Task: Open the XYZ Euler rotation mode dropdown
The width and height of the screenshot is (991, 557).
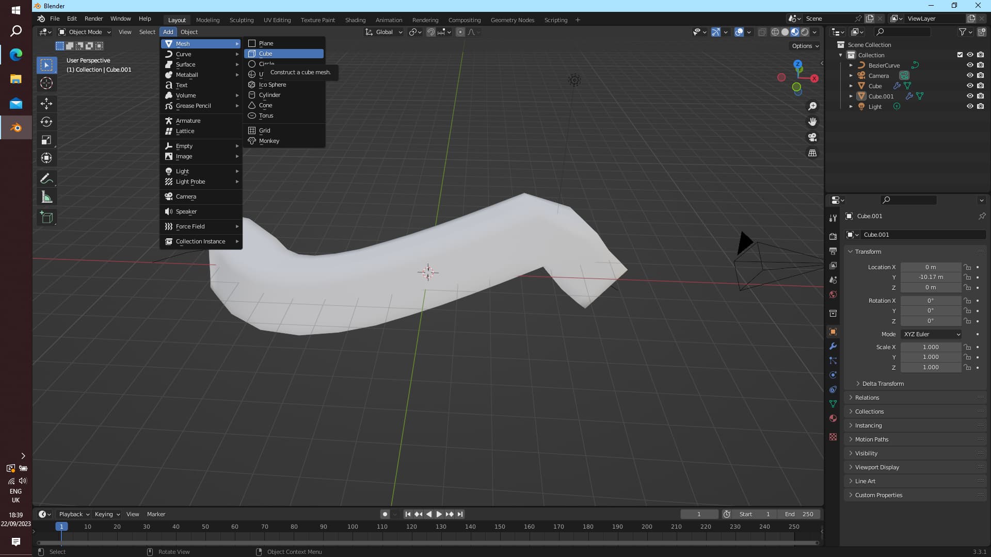Action: point(931,334)
